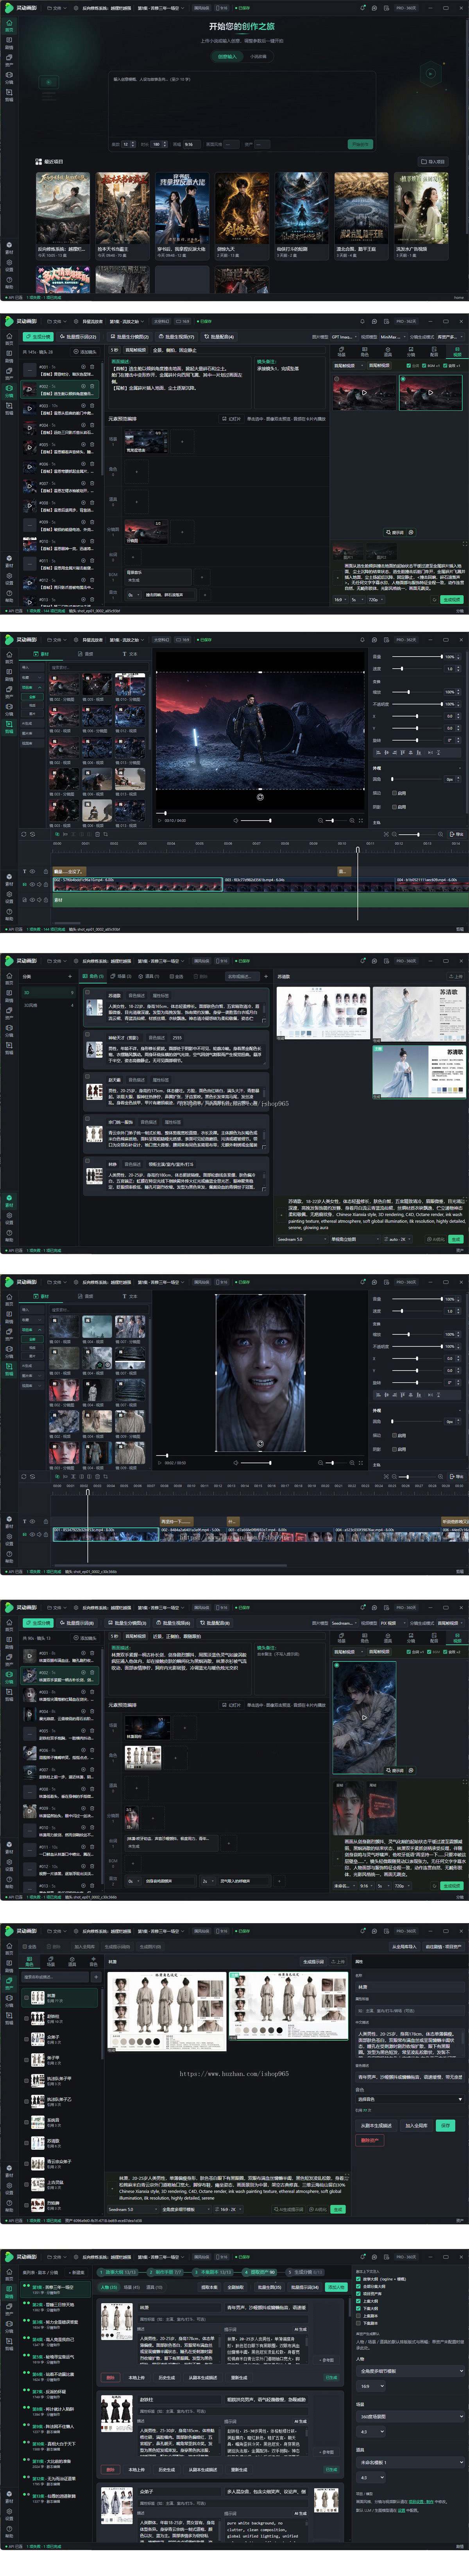
Task: Click the import project button above the recent project posters
Action: tap(434, 161)
